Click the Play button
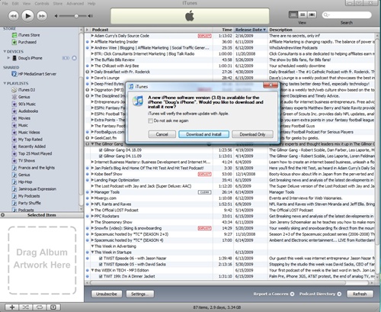Image resolution: width=381 pixels, height=312 pixels. (x=27, y=16)
